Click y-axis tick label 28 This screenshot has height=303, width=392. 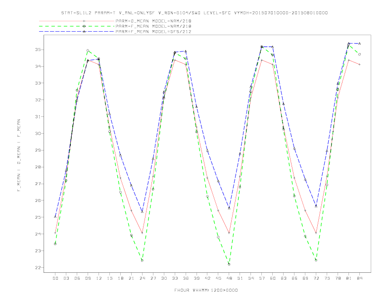click(x=38, y=167)
